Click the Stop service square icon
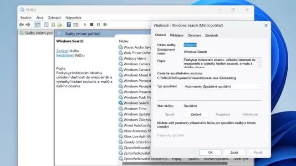 tap(92, 24)
